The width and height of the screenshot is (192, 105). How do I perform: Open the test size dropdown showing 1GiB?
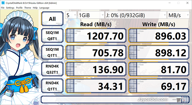91,15
